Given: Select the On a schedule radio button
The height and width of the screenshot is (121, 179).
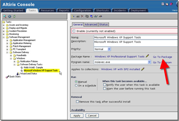Looking at the screenshot, I should click(x=76, y=85).
